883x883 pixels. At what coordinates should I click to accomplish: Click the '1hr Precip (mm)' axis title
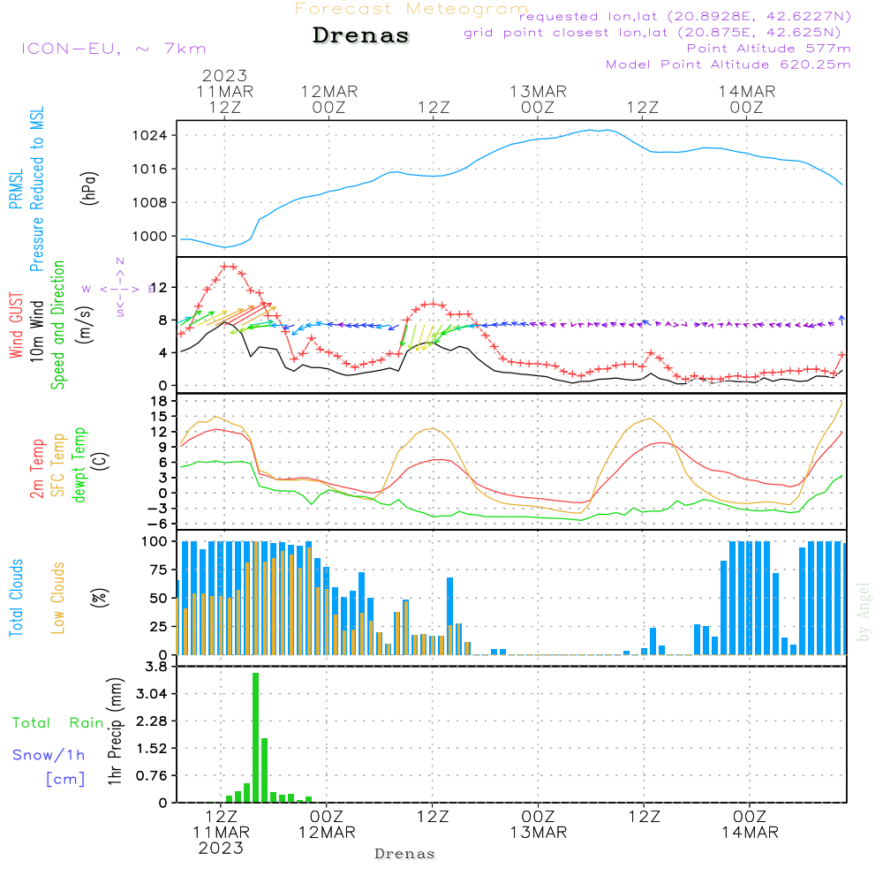[x=116, y=731]
